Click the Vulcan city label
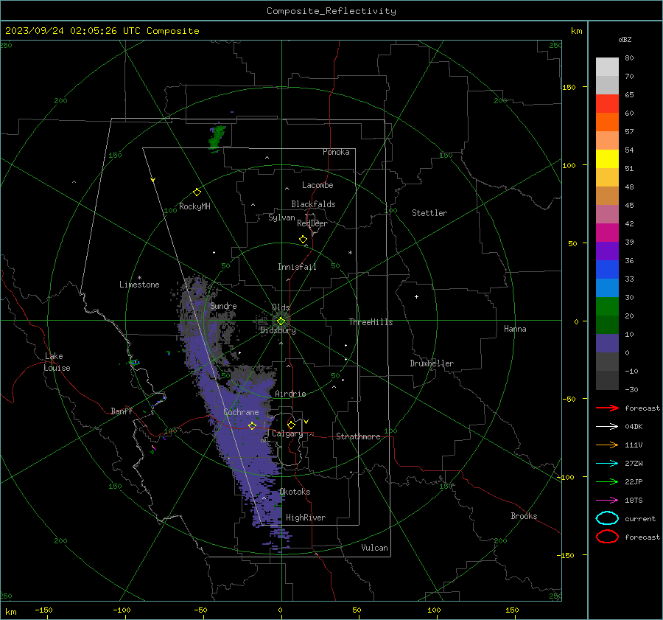 click(375, 548)
